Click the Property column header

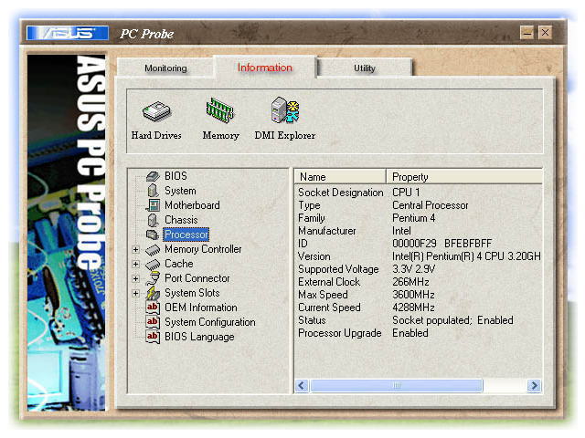click(464, 176)
